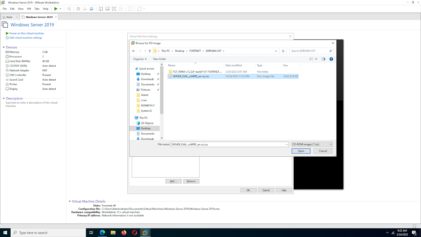This screenshot has width=421, height=237.
Task: Click the Remove button in VM Settings
Action: point(191,181)
